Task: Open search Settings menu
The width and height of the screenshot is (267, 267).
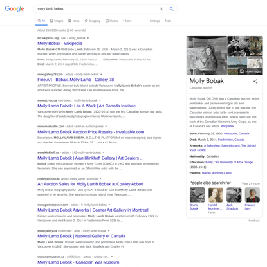Action: pos(154,21)
